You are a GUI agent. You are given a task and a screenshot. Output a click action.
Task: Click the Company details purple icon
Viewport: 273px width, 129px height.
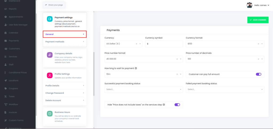click(50, 55)
